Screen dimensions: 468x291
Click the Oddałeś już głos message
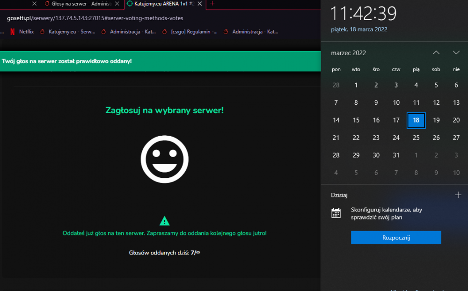(164, 233)
